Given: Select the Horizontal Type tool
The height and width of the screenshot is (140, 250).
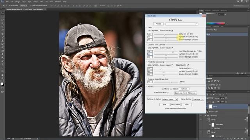Looking at the screenshot, I should (2, 65).
